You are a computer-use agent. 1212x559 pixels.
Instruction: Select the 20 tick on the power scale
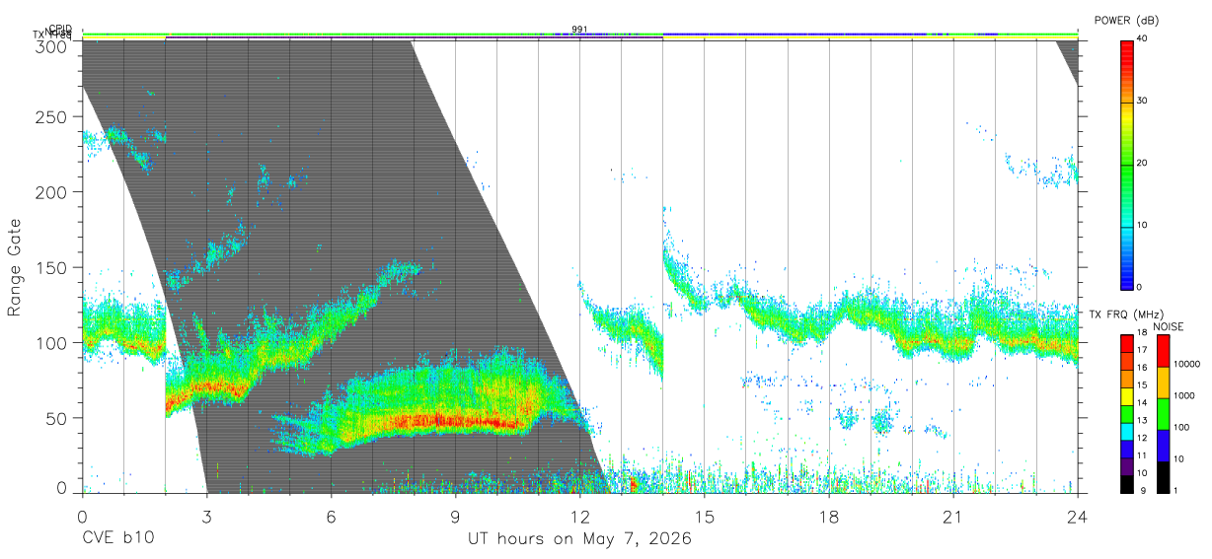point(1143,164)
